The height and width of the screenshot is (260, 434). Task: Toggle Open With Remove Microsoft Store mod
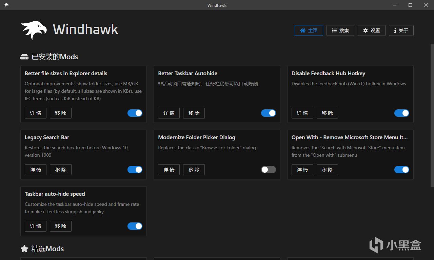coord(402,170)
